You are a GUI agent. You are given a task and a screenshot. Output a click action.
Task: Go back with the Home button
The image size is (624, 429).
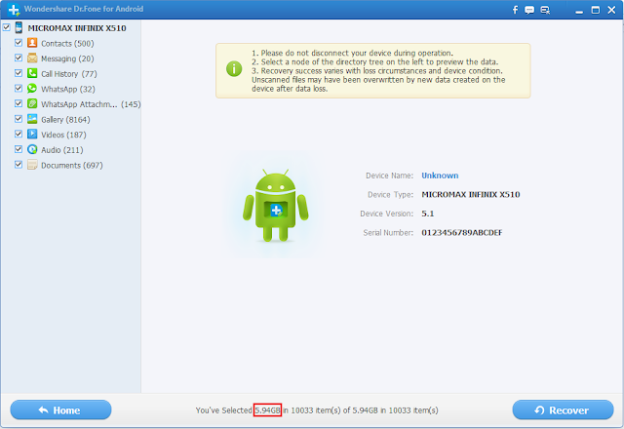60,409
